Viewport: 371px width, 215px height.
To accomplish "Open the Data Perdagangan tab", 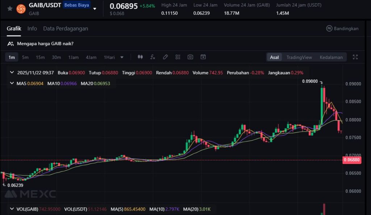I will pos(65,29).
